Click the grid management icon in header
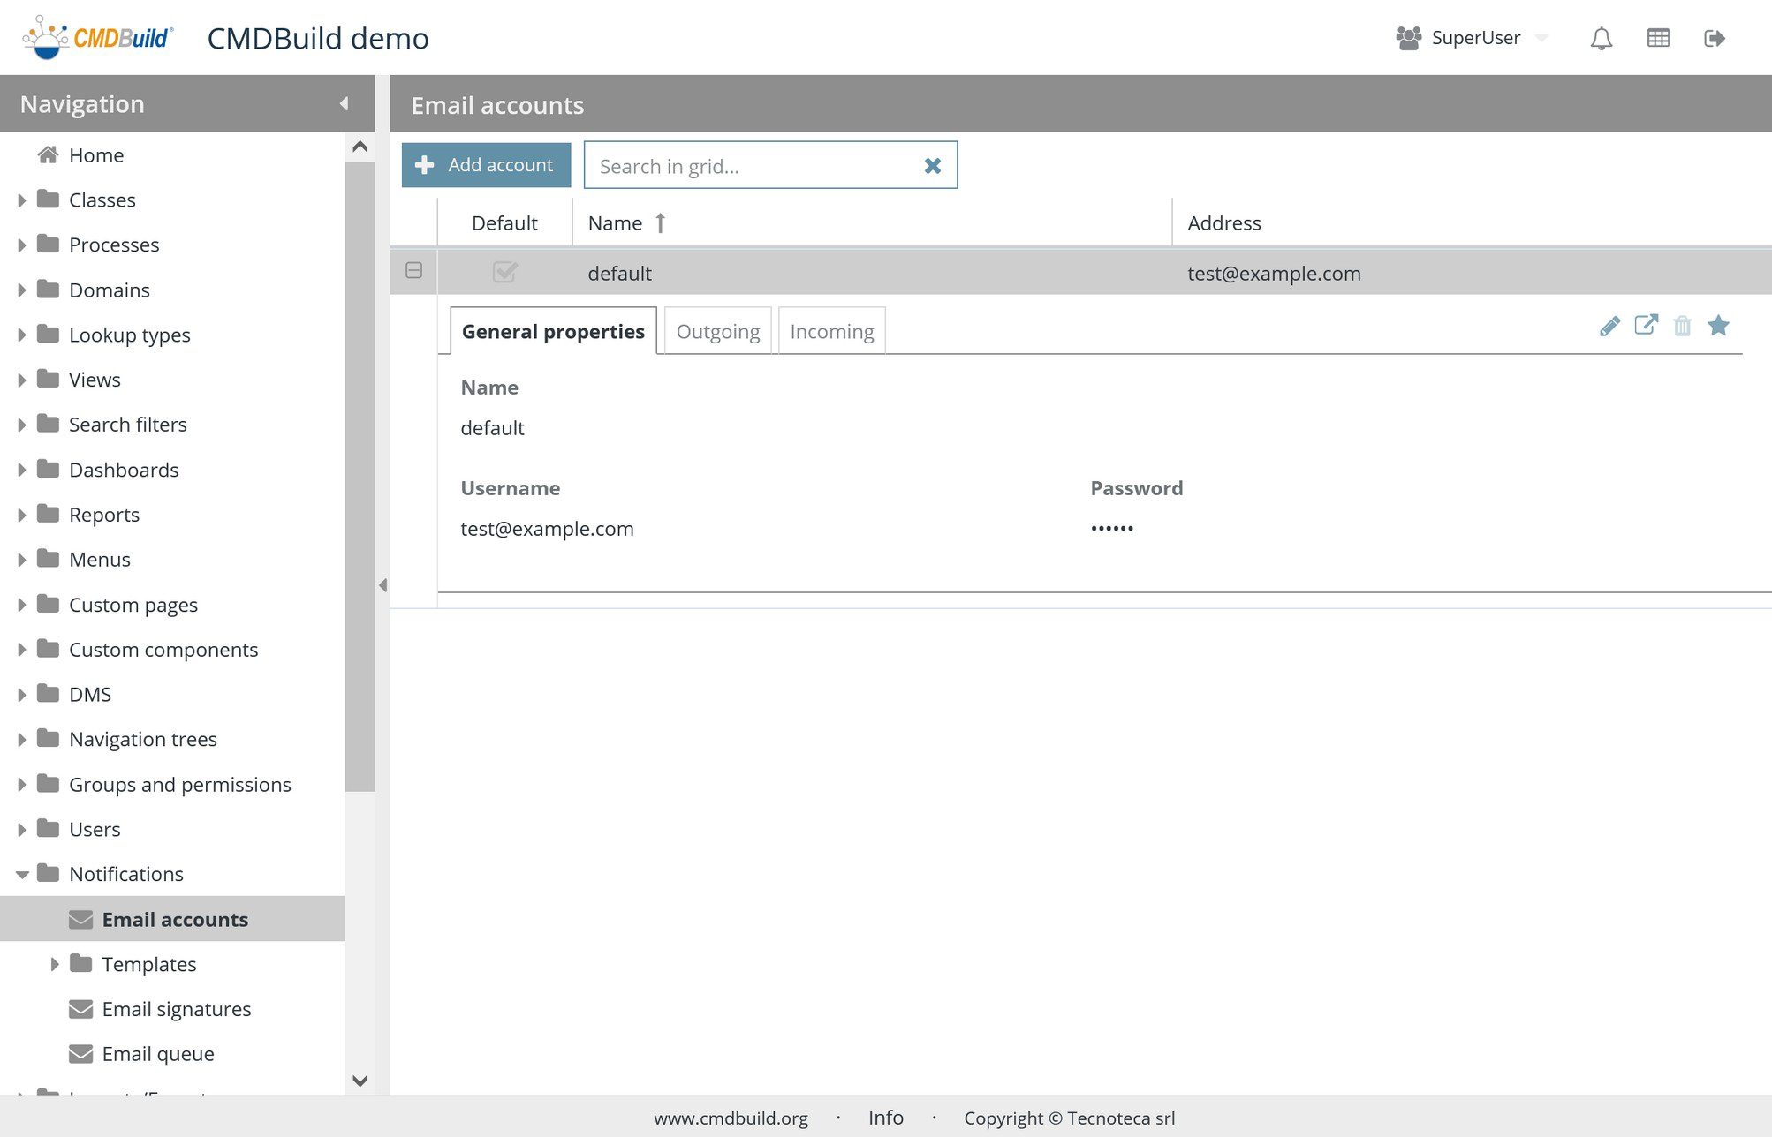Screen dimensions: 1772x1137 coord(1658,38)
